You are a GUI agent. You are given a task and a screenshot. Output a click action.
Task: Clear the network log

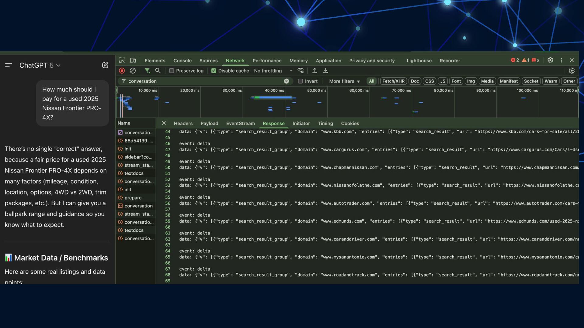tap(133, 71)
